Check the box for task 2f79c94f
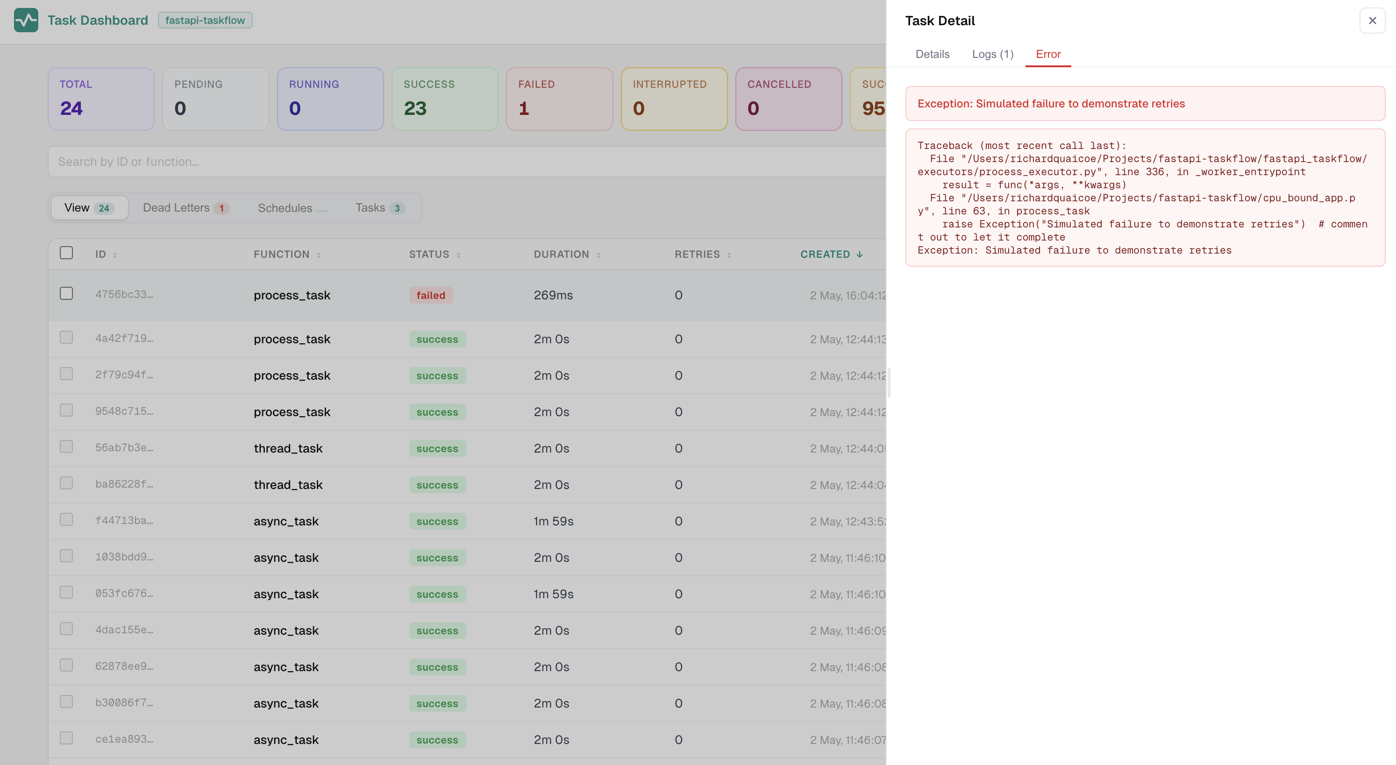This screenshot has height=765, width=1396. (66, 374)
